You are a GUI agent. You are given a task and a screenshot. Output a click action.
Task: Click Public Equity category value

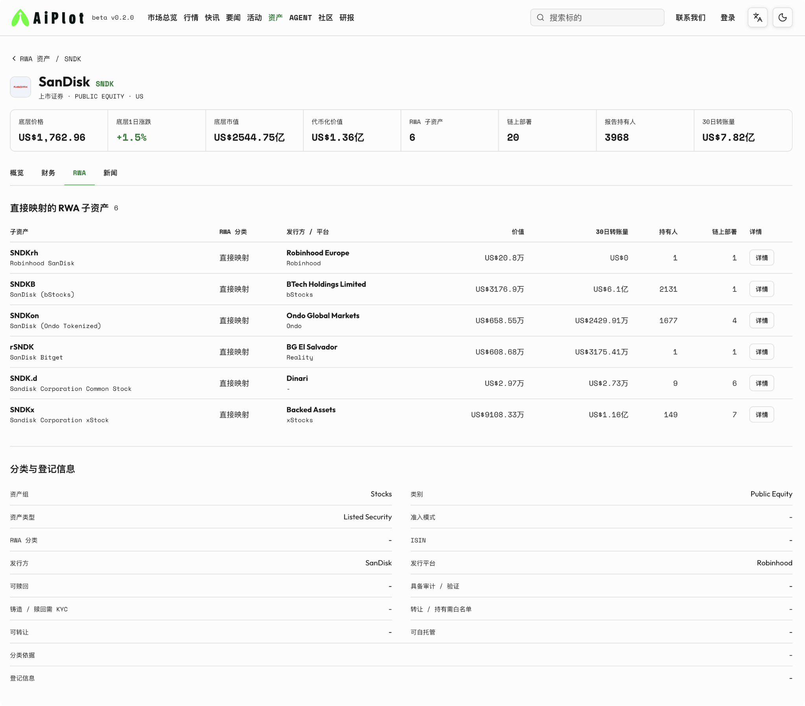[x=771, y=494]
